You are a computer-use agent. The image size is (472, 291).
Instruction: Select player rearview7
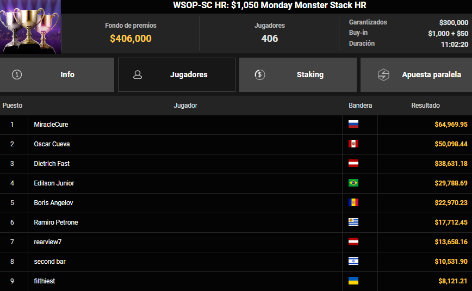click(47, 242)
